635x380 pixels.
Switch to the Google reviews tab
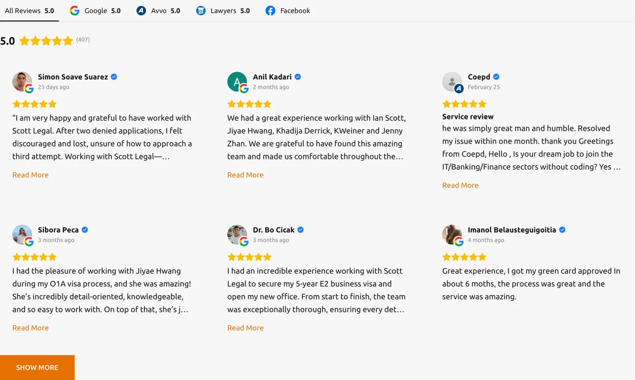coord(95,11)
